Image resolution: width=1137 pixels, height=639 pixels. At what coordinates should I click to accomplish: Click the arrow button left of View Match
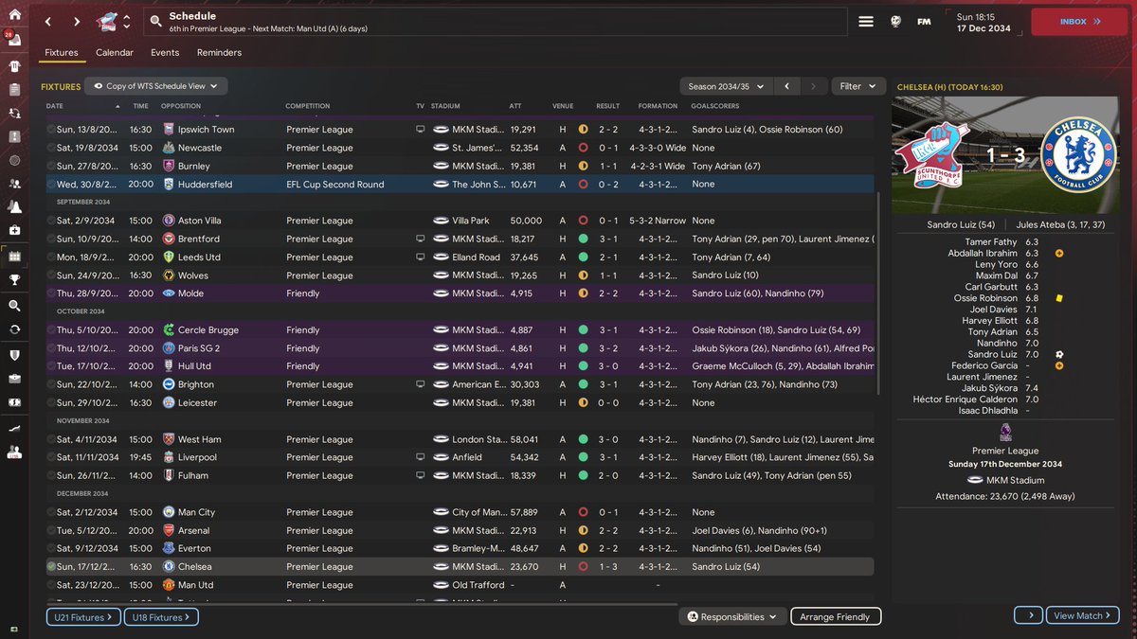coord(1028,615)
